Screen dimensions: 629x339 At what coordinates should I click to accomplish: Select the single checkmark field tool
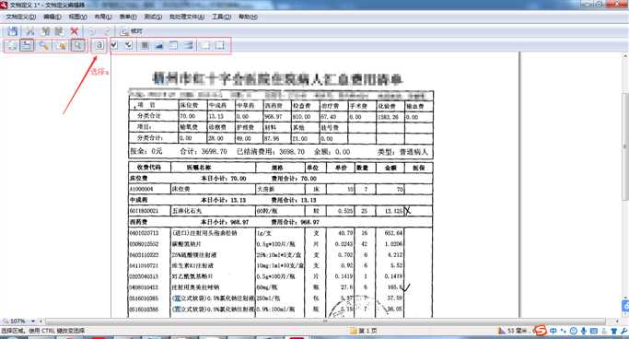tap(114, 45)
